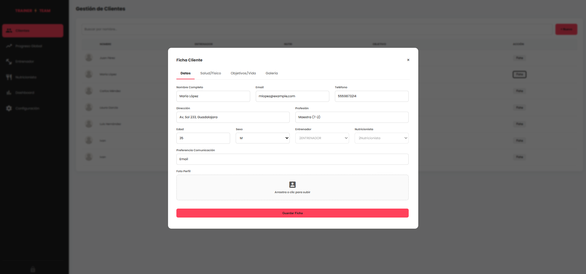Open the Galeria tab
The image size is (586, 274).
[x=272, y=73]
